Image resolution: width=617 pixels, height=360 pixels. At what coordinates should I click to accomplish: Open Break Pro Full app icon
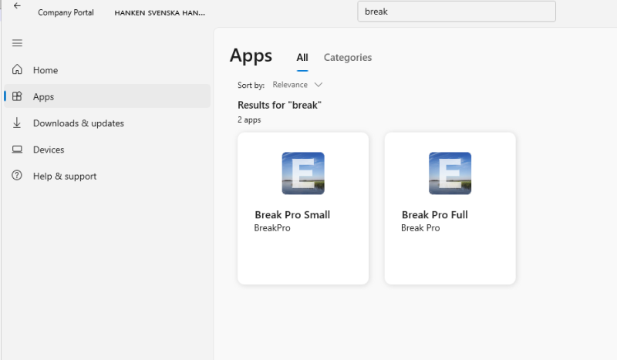[x=450, y=173]
